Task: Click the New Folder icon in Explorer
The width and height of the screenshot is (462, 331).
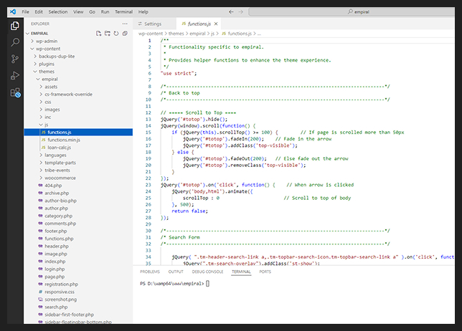Action: pos(108,33)
